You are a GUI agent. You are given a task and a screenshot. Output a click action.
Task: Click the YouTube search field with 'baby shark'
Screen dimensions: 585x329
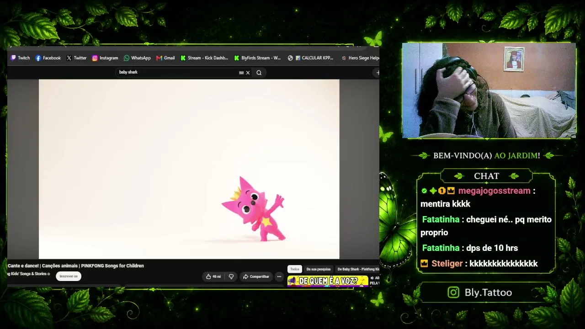coord(178,72)
